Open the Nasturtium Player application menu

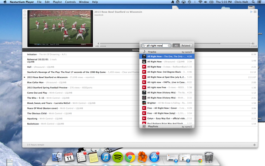21,2
